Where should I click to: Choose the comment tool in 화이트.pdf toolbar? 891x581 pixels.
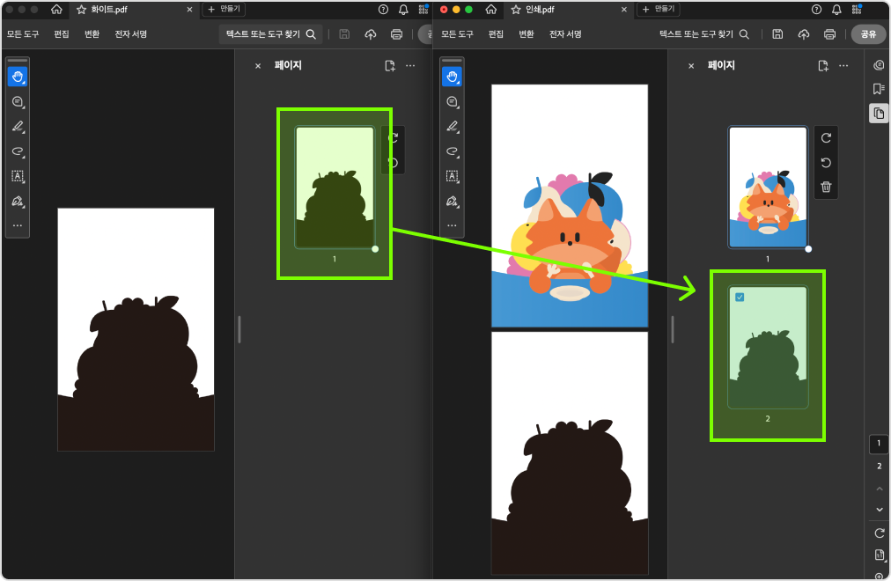click(18, 101)
